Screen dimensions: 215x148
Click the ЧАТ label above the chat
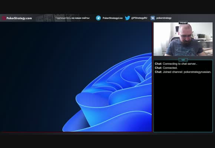pyautogui.click(x=183, y=60)
